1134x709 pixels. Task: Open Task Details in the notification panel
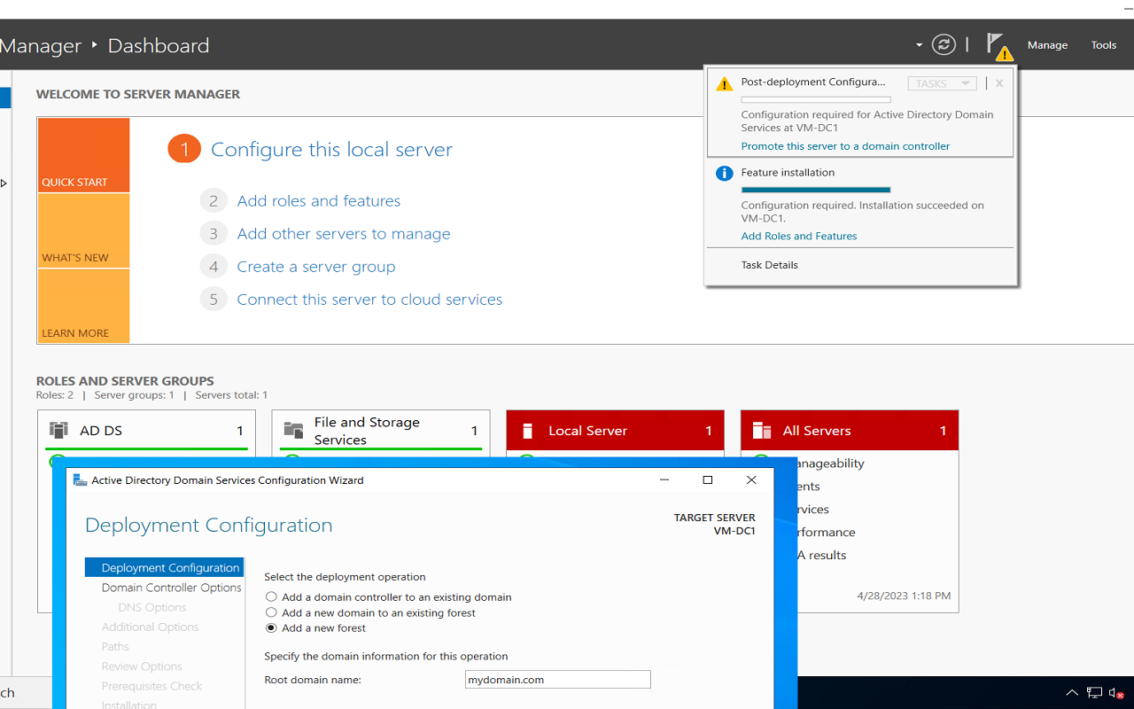click(x=770, y=265)
